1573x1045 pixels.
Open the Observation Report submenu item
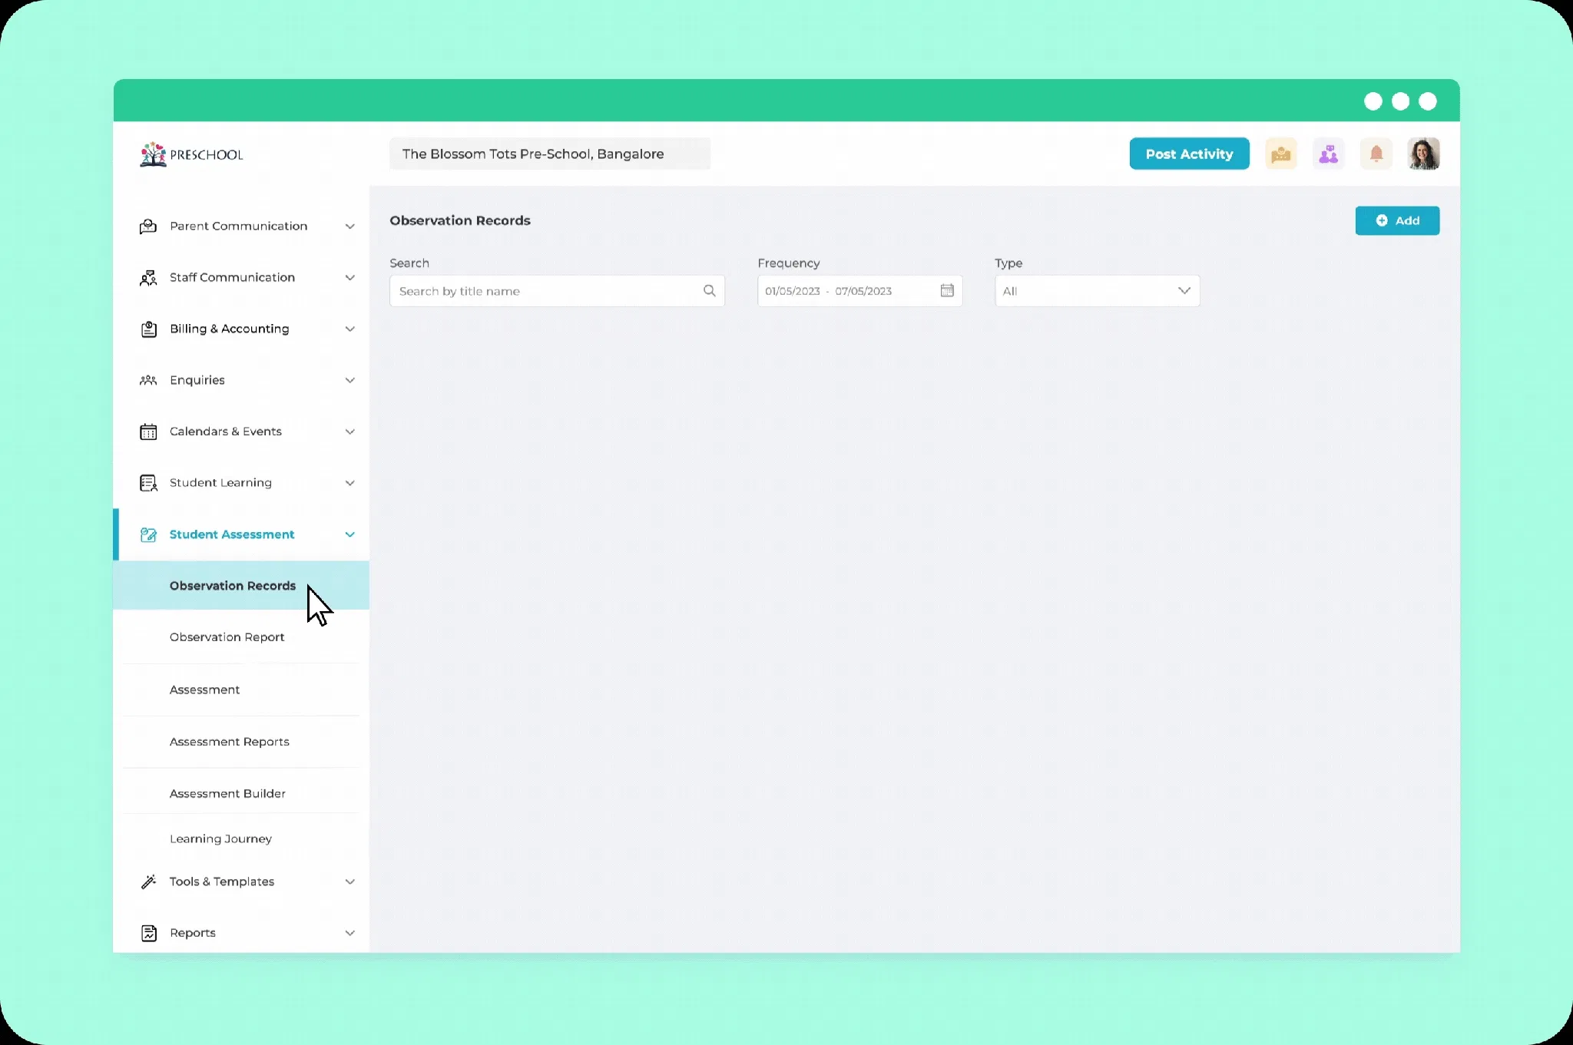[227, 637]
